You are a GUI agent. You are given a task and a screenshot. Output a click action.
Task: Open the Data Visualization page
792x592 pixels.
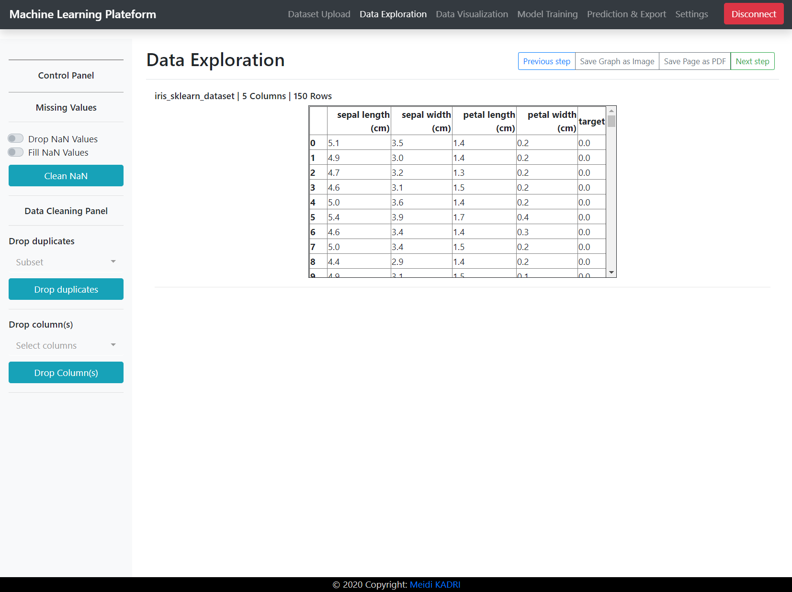coord(471,14)
